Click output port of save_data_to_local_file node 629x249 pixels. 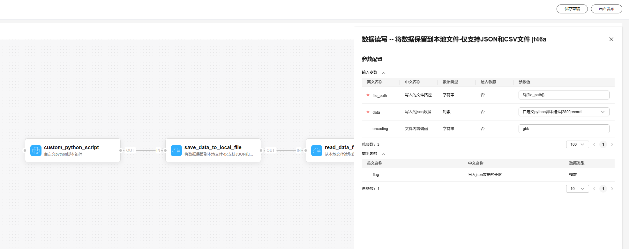click(261, 150)
